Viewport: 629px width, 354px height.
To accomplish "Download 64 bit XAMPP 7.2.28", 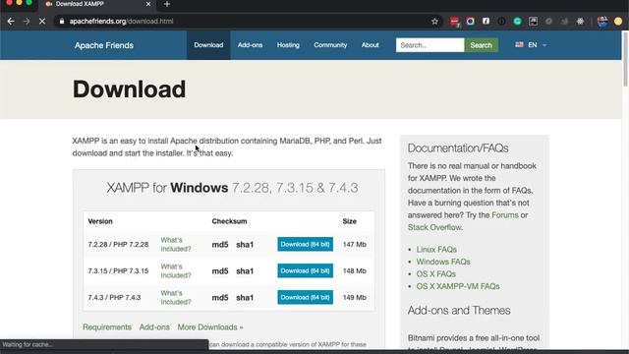I will (x=306, y=244).
